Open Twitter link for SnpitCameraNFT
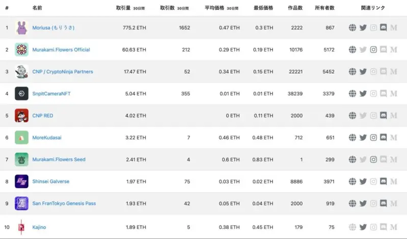407x239 pixels. 363,94
